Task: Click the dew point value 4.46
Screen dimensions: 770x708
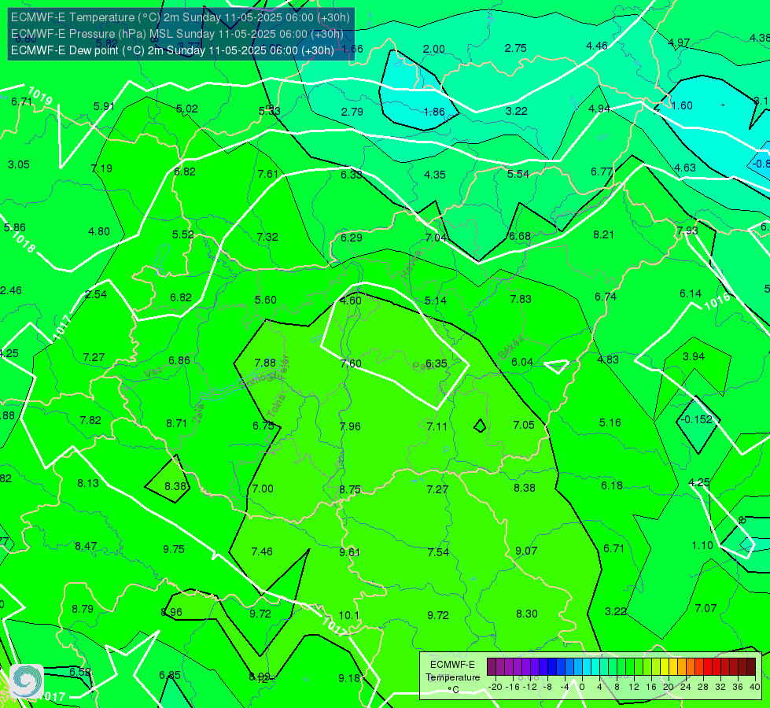Action: (x=597, y=46)
